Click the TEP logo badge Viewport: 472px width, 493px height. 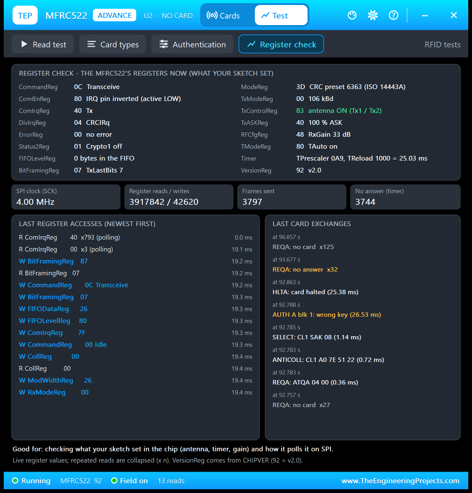25,15
